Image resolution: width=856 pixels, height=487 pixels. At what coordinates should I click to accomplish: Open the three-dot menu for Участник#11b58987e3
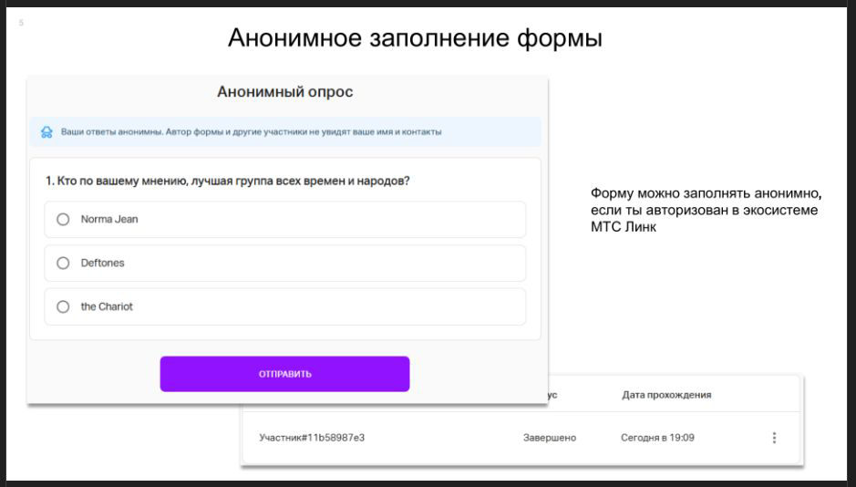point(774,438)
